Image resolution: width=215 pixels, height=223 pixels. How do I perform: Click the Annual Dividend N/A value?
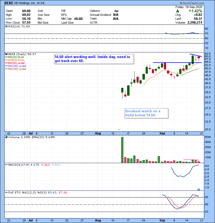pyautogui.click(x=116, y=15)
